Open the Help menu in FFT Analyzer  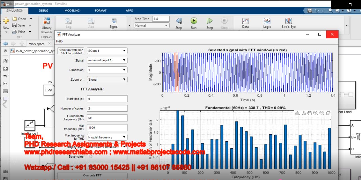click(59, 41)
